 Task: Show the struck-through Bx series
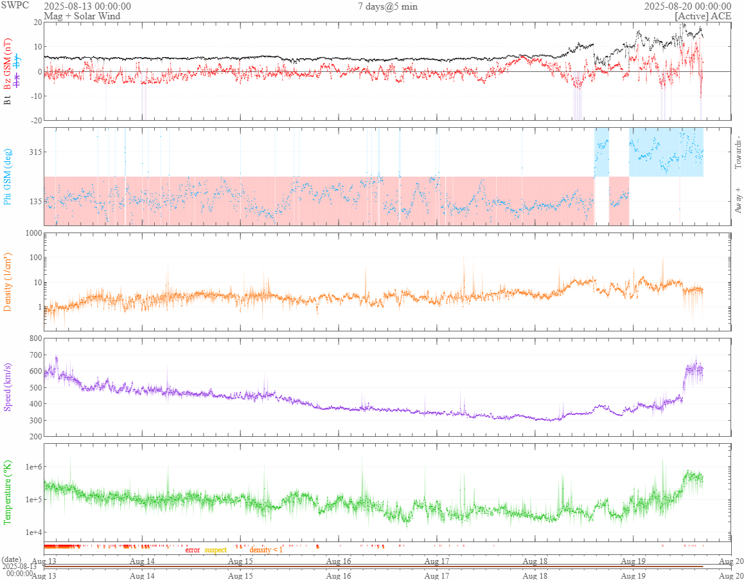17,80
